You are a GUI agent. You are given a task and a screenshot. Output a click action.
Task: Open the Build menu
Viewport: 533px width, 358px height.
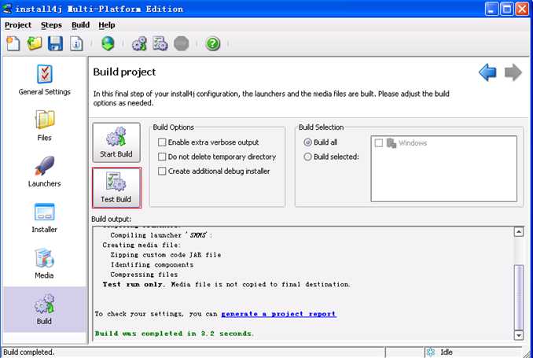click(x=80, y=25)
